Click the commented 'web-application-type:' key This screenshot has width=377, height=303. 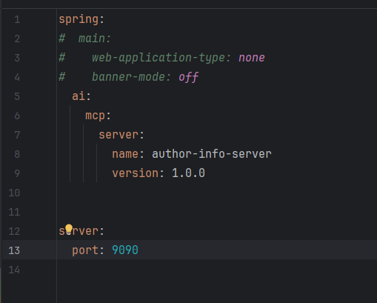(161, 58)
